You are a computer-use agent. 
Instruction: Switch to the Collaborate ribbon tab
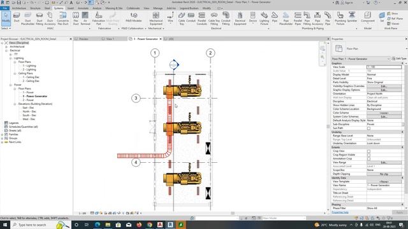[x=133, y=8]
